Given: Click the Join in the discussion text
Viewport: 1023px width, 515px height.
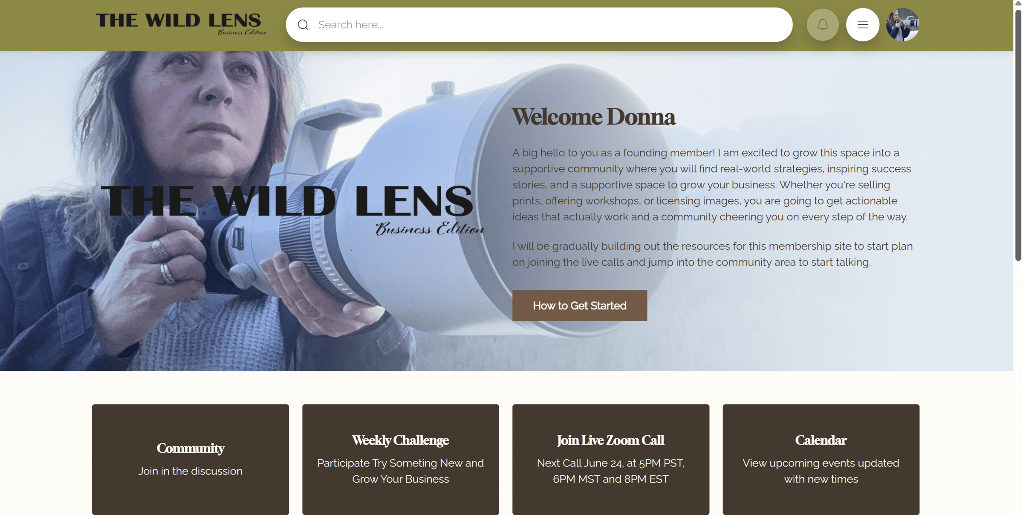Looking at the screenshot, I should pyautogui.click(x=190, y=471).
